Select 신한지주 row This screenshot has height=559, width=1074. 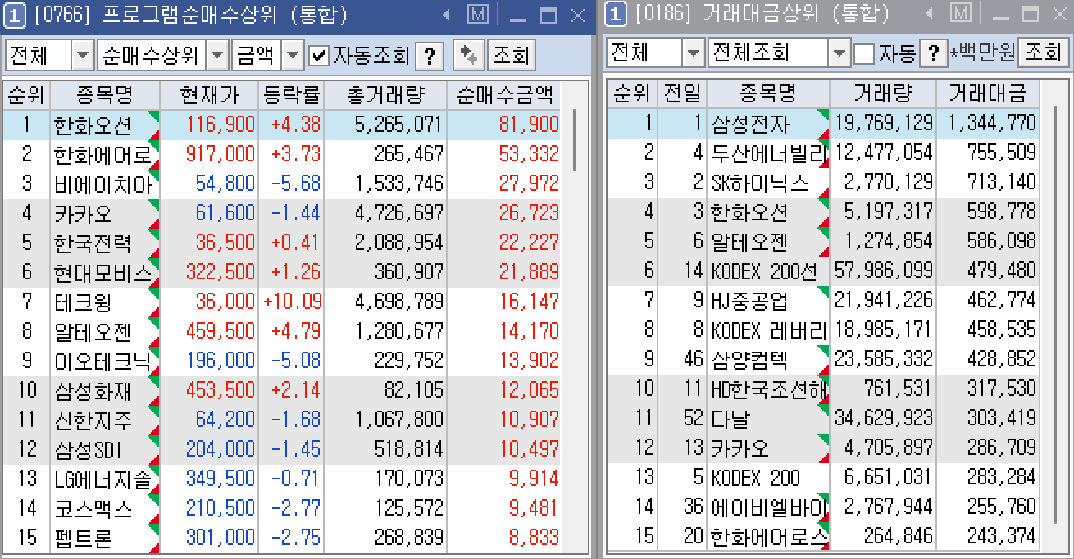(281, 420)
